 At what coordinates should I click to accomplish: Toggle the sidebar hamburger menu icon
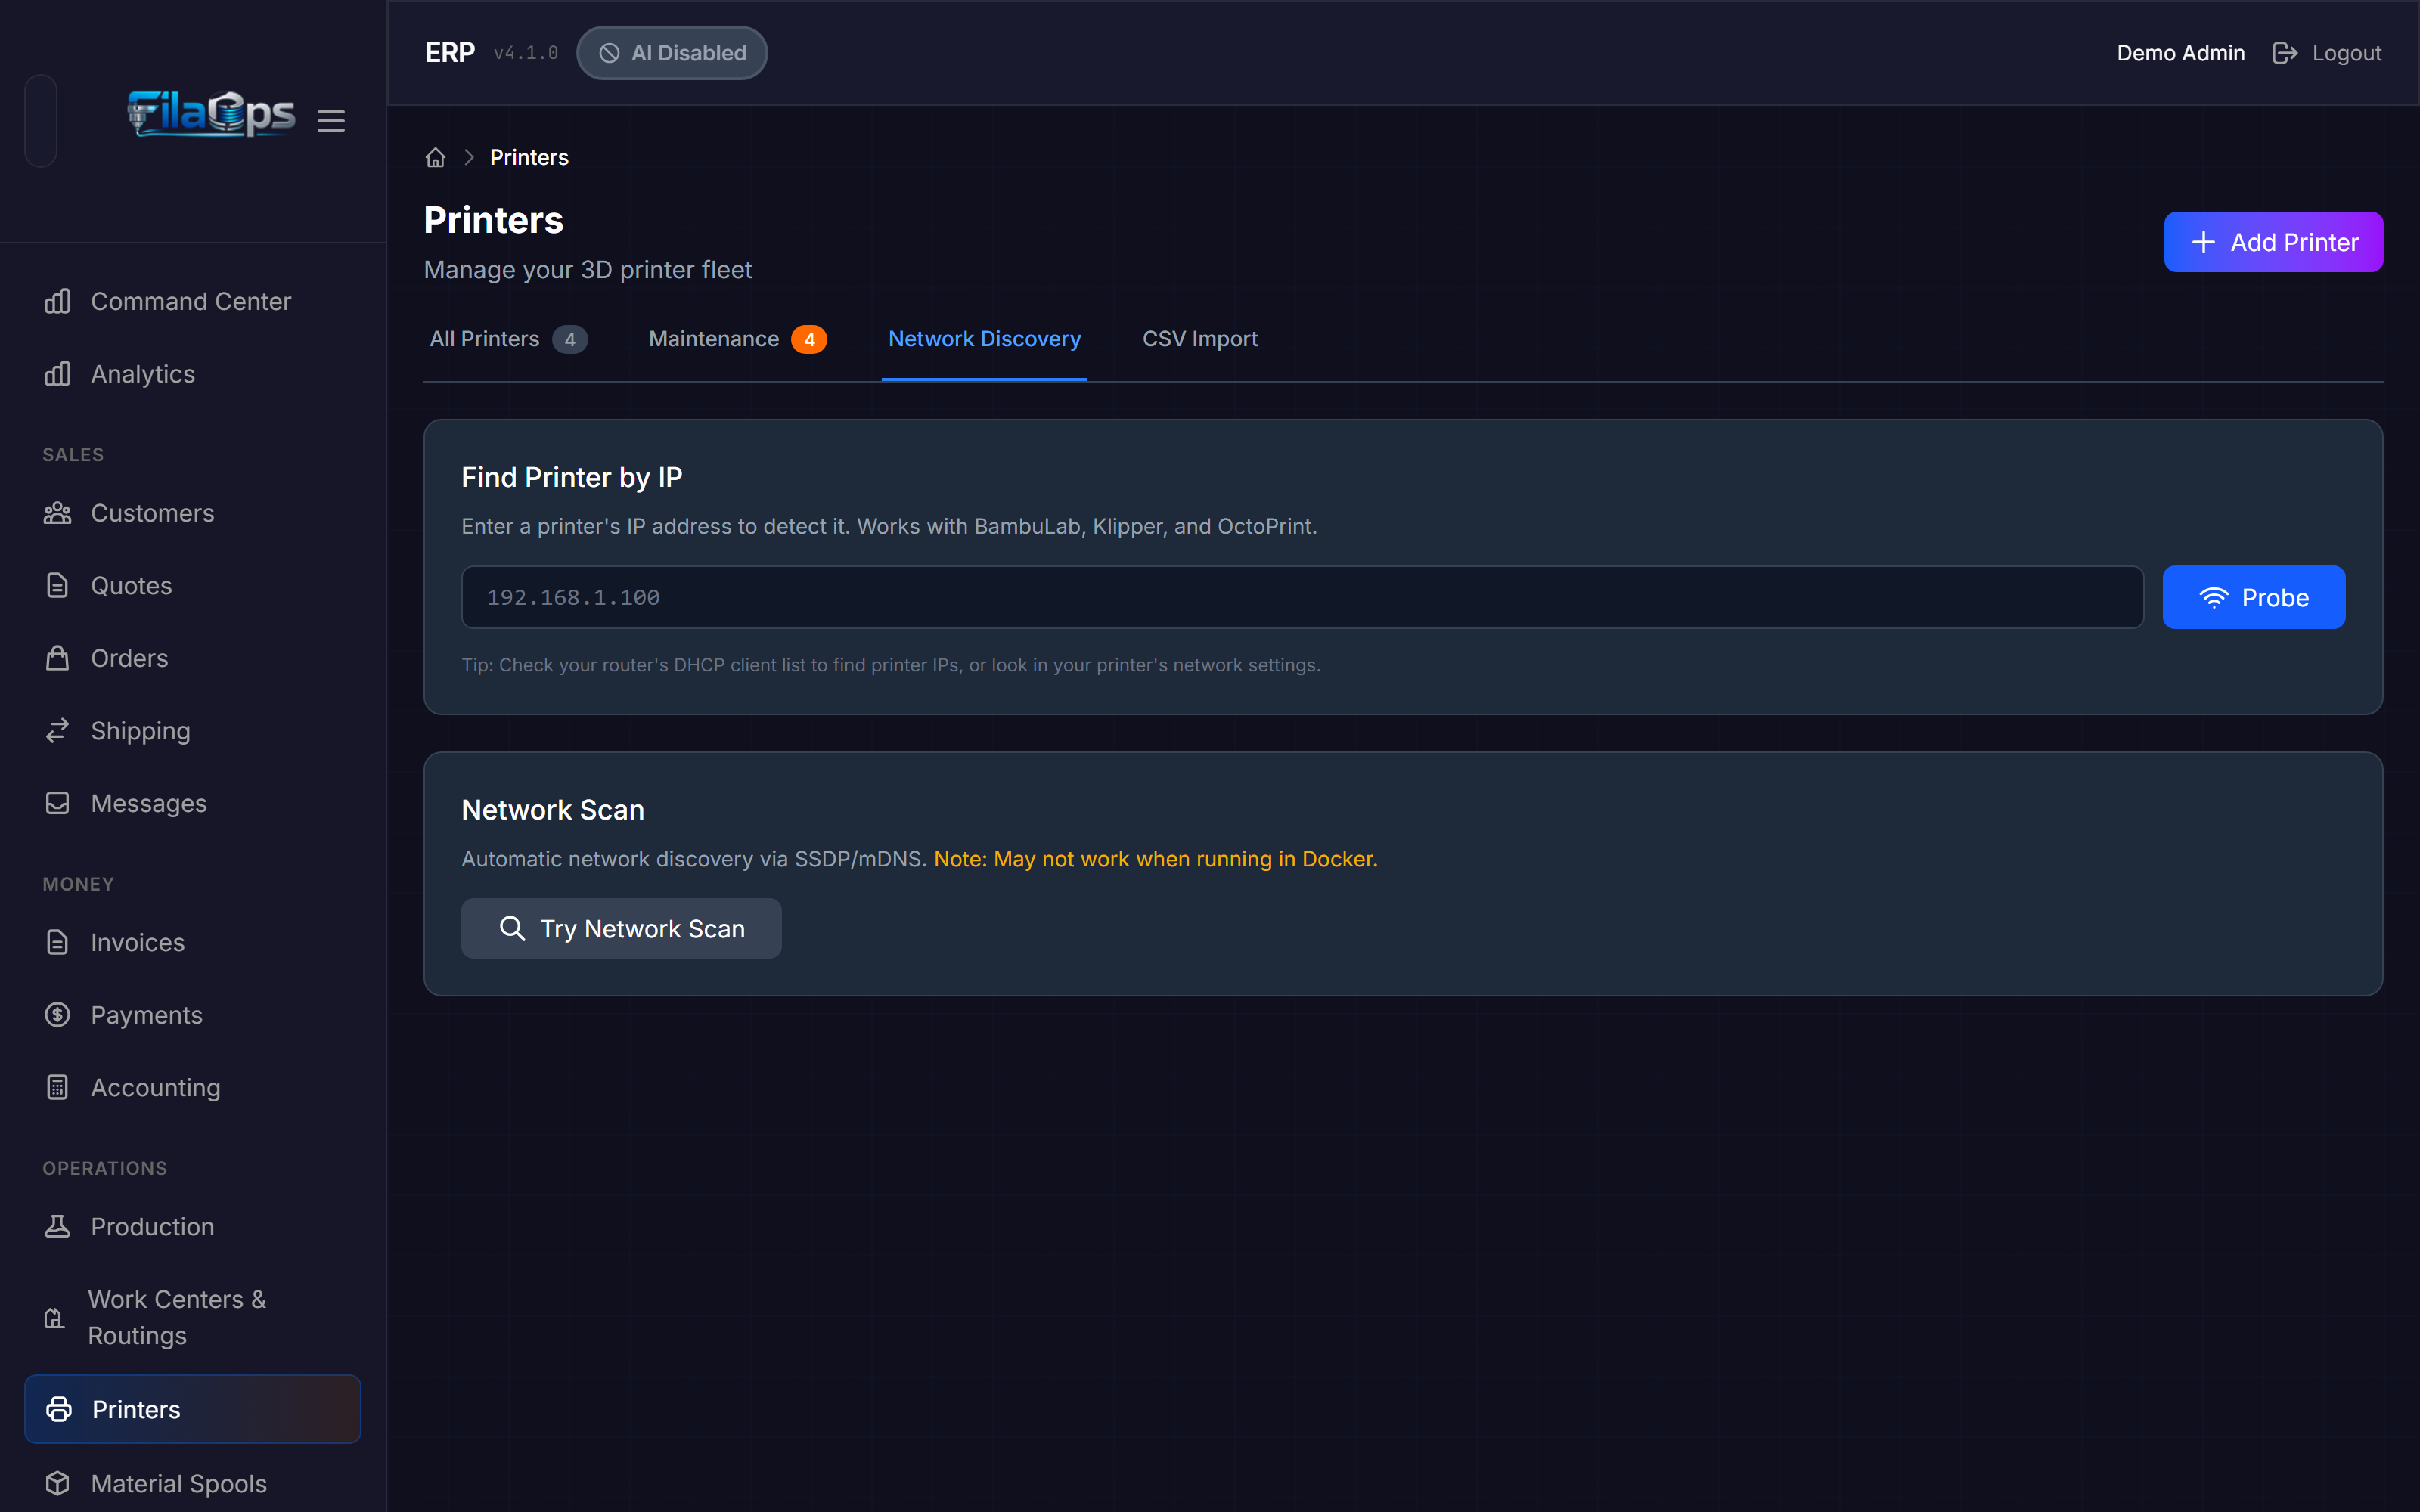[x=331, y=121]
